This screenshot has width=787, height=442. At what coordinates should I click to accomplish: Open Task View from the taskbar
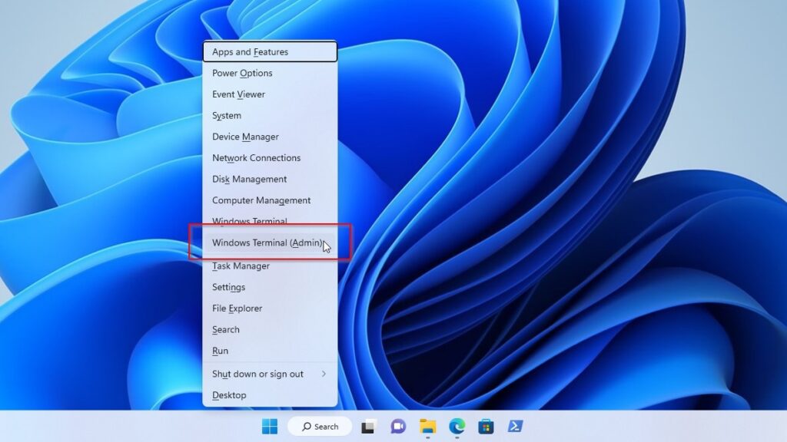[x=368, y=427]
